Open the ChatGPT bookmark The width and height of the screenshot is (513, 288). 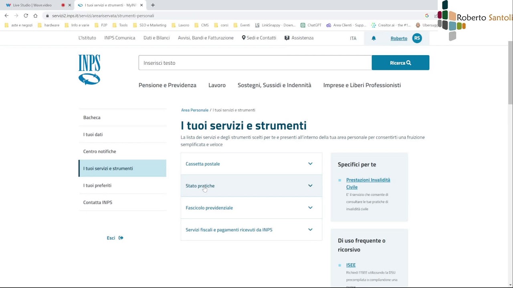(311, 25)
